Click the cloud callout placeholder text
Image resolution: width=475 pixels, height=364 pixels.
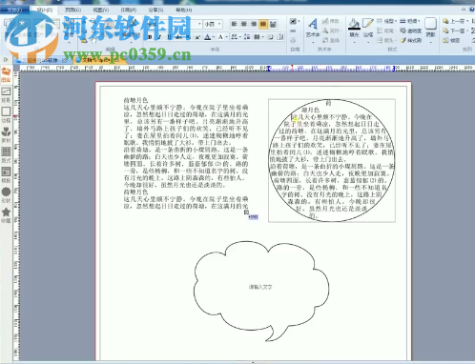pos(260,287)
